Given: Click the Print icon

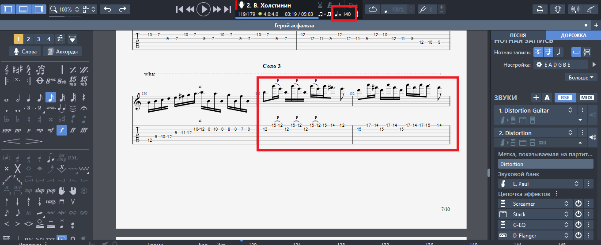Looking at the screenshot, I should [540, 9].
